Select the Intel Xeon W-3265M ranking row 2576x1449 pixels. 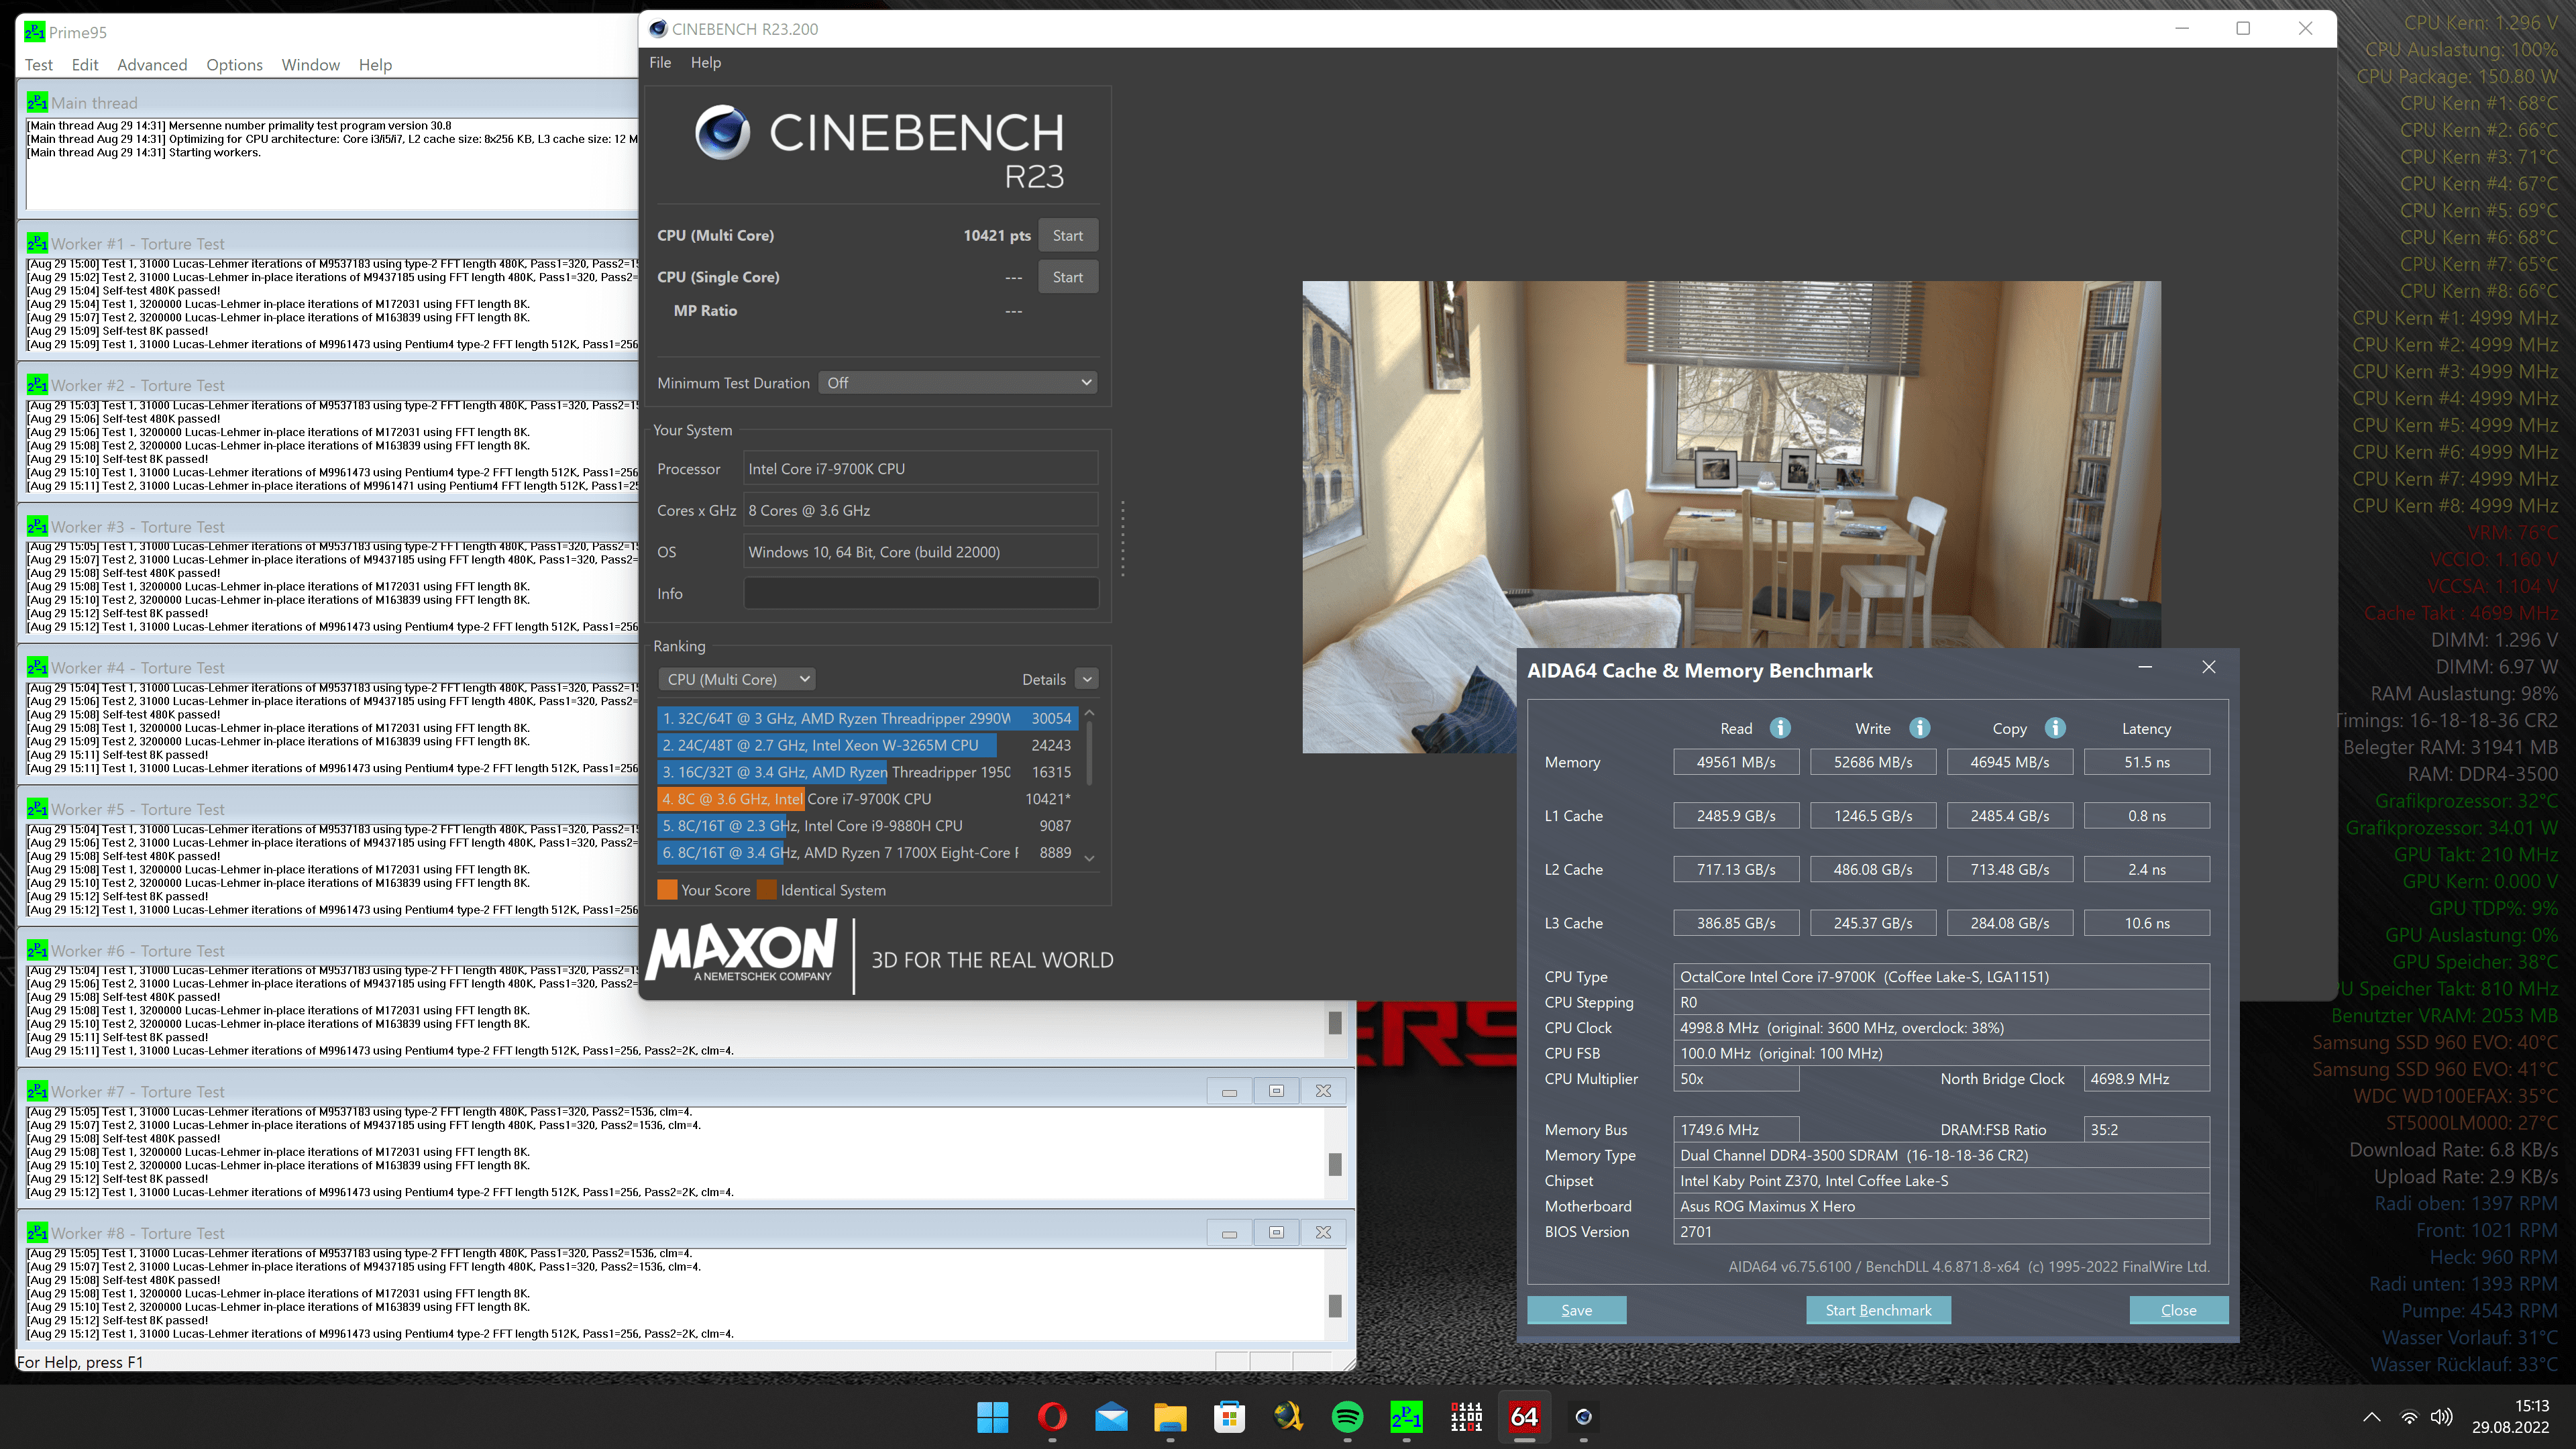click(x=867, y=745)
